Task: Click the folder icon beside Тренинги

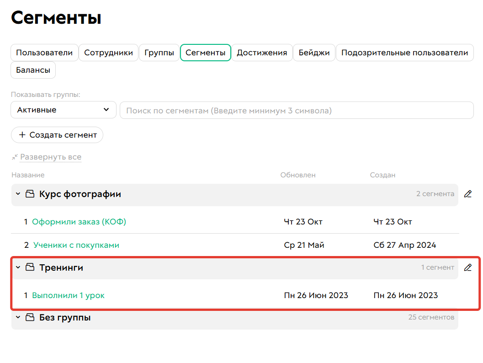Action: coord(30,267)
